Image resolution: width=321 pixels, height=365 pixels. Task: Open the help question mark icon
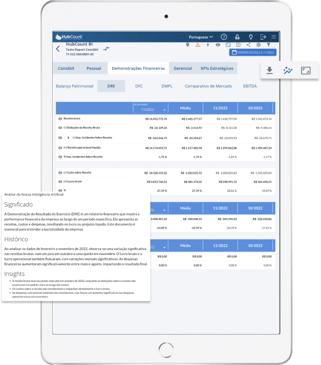tap(224, 37)
